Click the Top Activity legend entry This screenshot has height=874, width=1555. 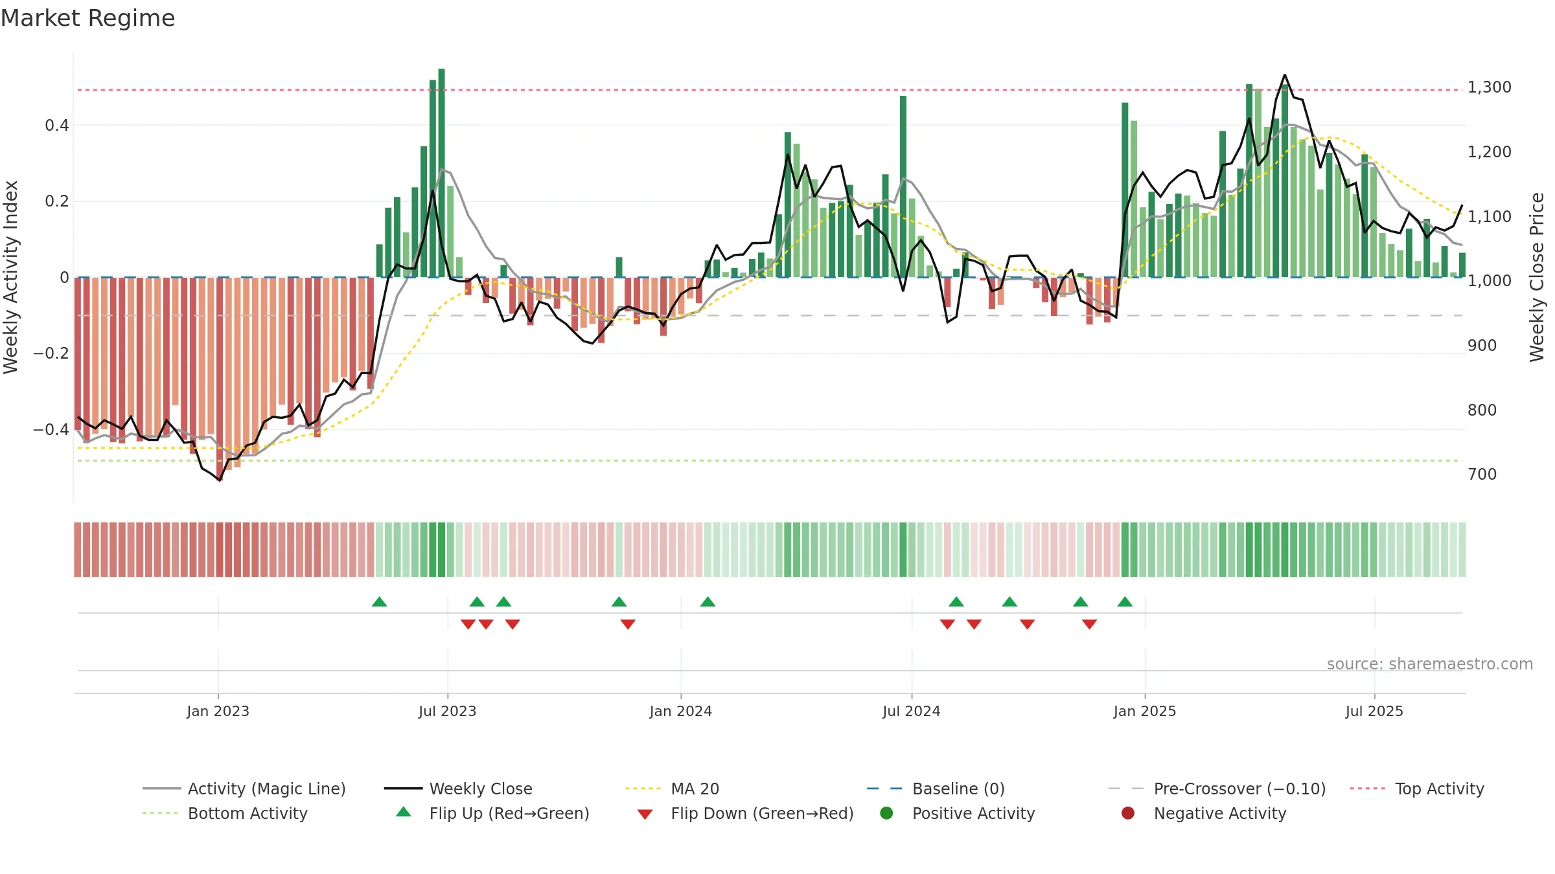point(1417,789)
